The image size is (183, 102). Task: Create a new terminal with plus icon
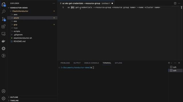pos(169,63)
